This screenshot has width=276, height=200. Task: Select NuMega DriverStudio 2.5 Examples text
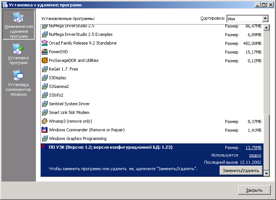click(x=81, y=34)
